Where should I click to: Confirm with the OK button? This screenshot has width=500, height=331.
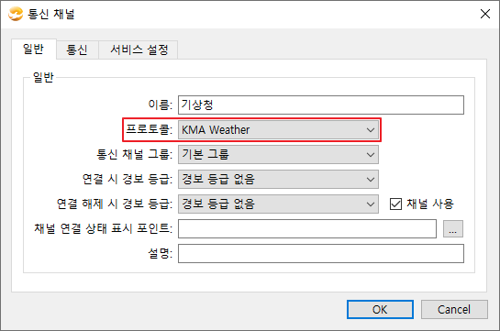point(380,309)
